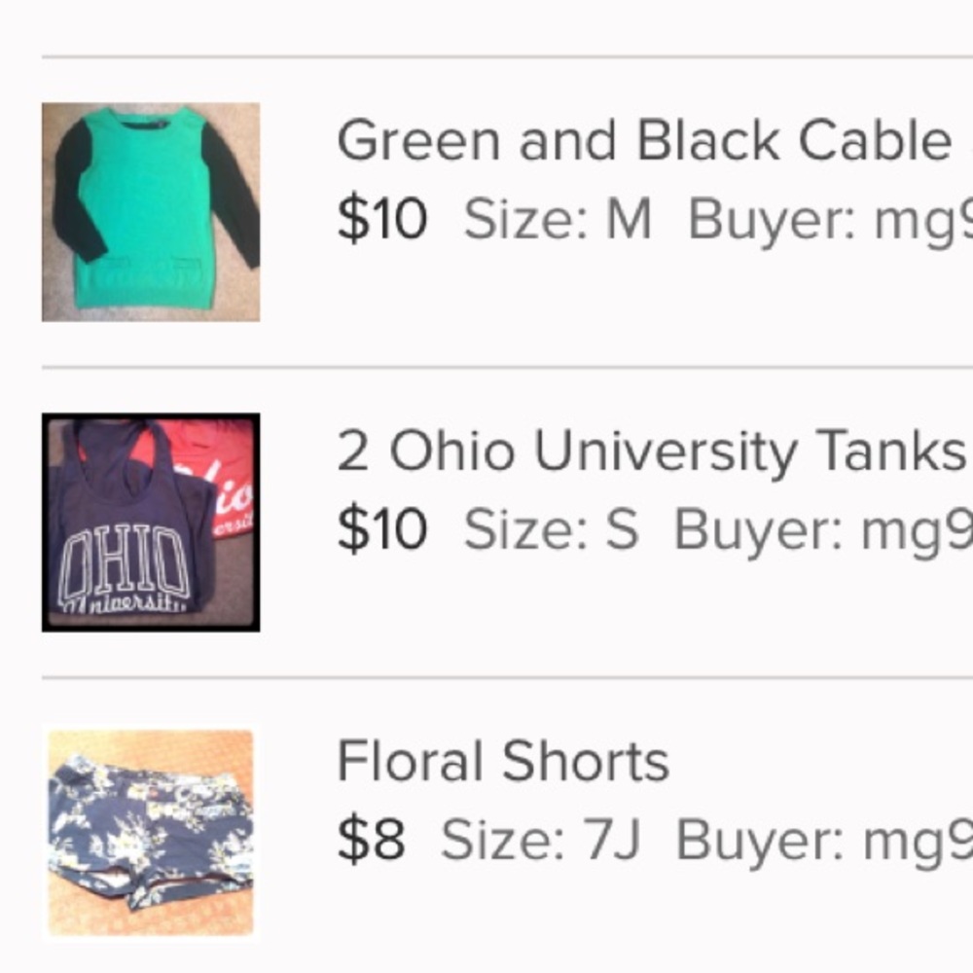This screenshot has width=973, height=973.
Task: Open the Green and Black Cable listing title
Action: [x=642, y=141]
